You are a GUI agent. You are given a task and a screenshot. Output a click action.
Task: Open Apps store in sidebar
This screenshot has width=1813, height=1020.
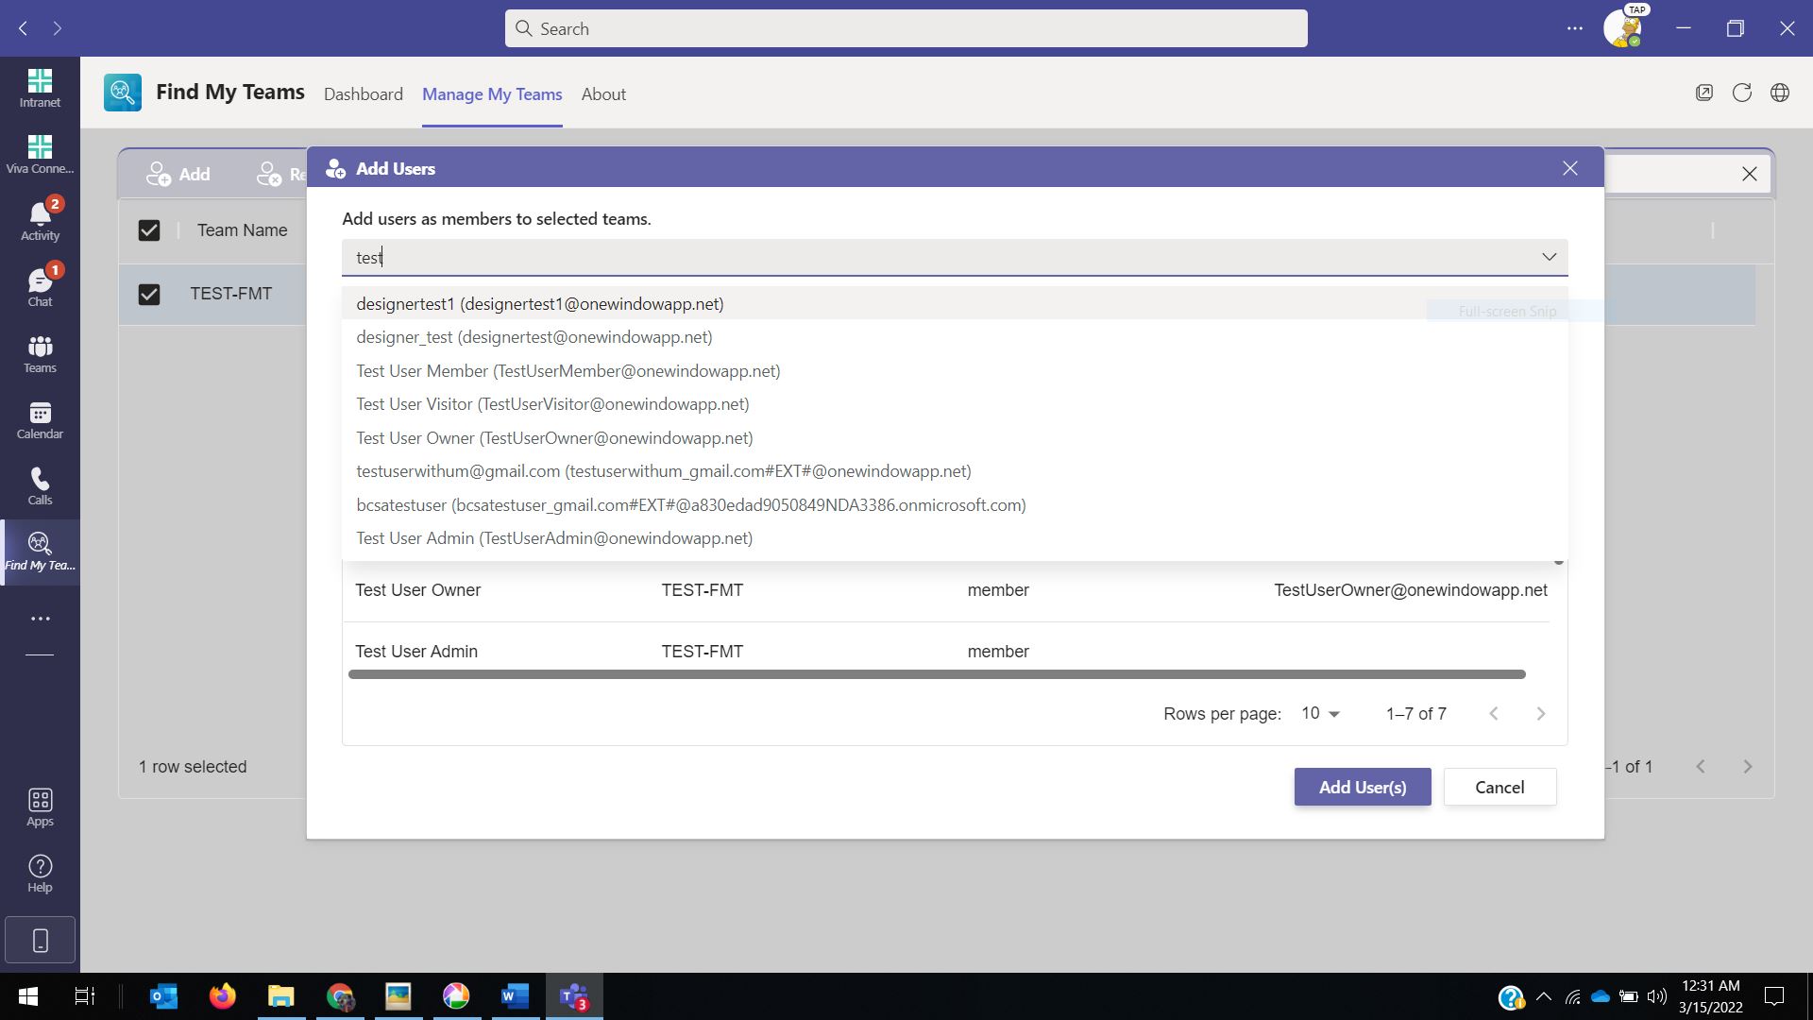point(40,807)
